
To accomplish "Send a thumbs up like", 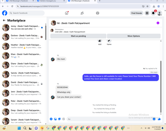I will tap(159, 119).
